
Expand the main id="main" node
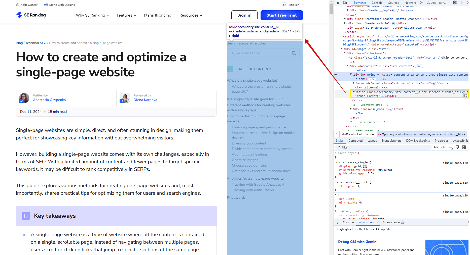coord(354,83)
